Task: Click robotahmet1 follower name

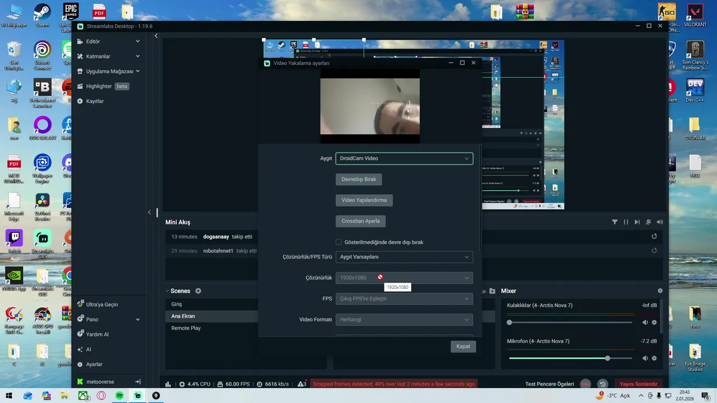Action: point(218,251)
